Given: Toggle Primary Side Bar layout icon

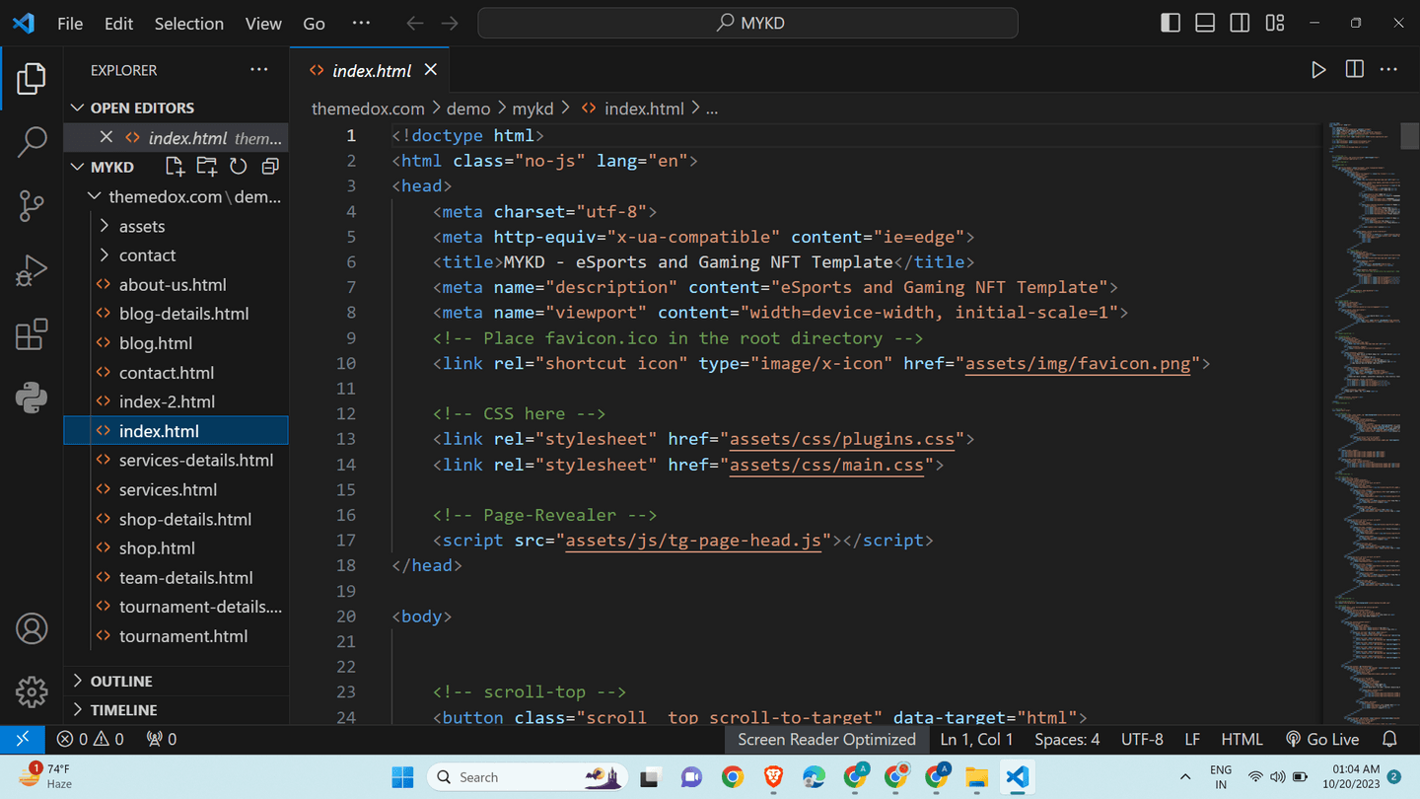Looking at the screenshot, I should pyautogui.click(x=1171, y=23).
